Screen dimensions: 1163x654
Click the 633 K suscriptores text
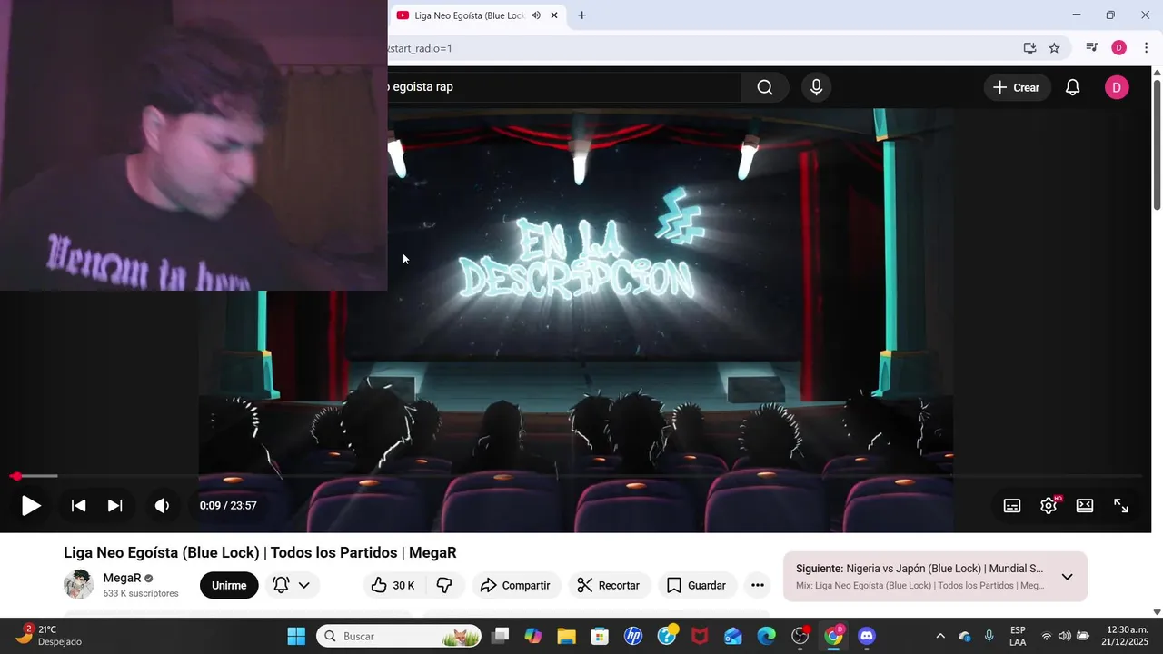[x=141, y=593]
